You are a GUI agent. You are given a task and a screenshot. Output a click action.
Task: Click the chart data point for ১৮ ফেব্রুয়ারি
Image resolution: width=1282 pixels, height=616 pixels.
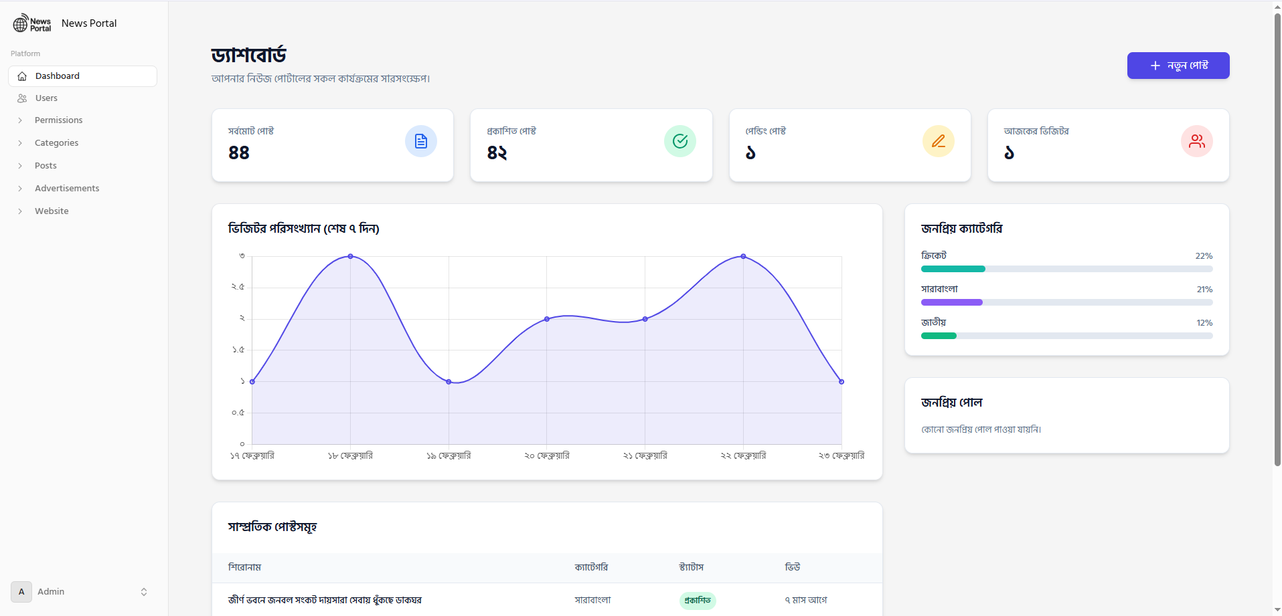(x=350, y=256)
